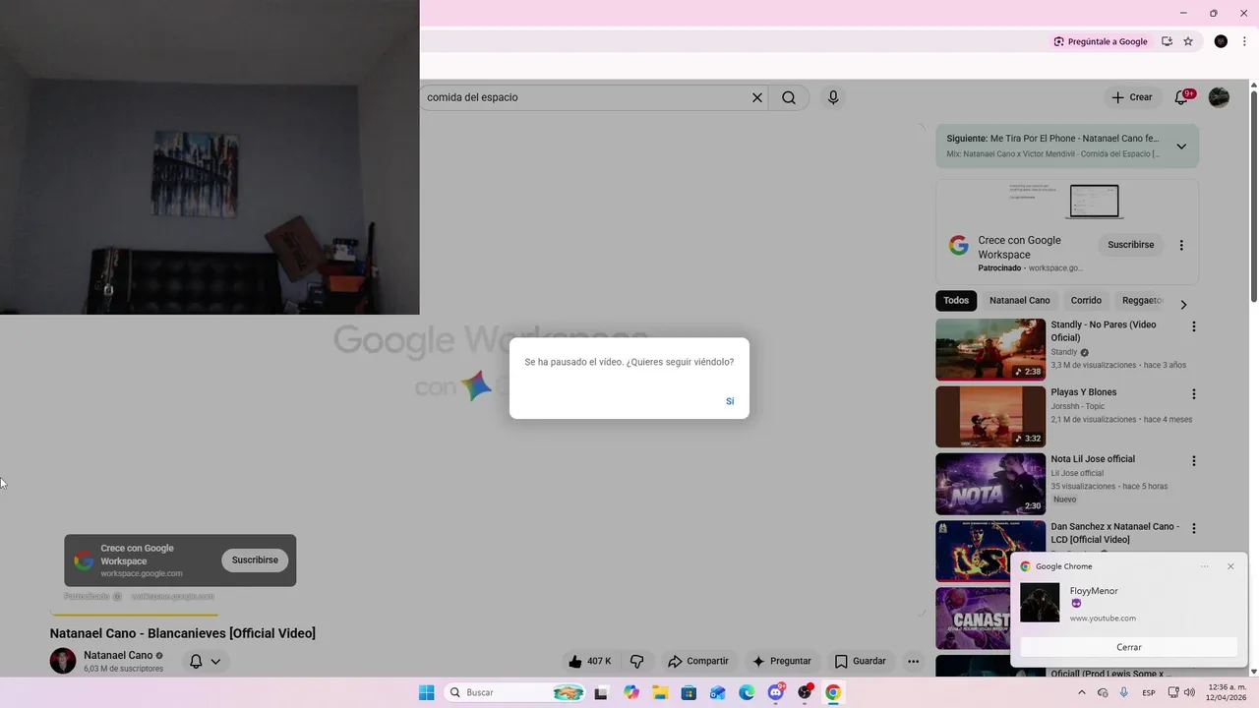Open options for Nota Lil Jose official
This screenshot has width=1259, height=708.
coord(1194,461)
